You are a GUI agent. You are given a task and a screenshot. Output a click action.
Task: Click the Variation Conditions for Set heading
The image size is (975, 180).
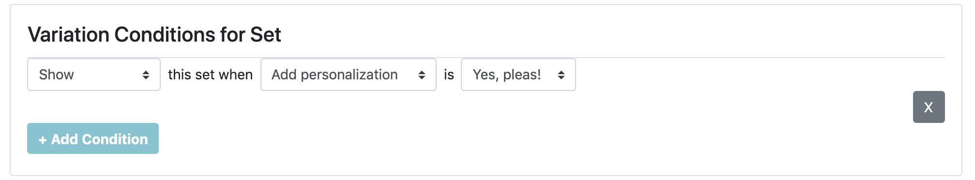(154, 35)
